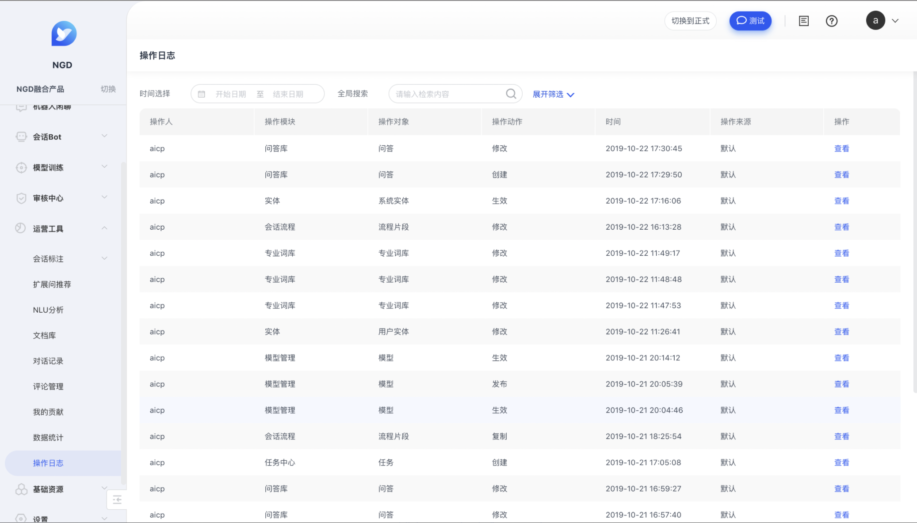Click 查看 for the 任务中心 创建 entry
Image resolution: width=917 pixels, height=523 pixels.
point(841,462)
